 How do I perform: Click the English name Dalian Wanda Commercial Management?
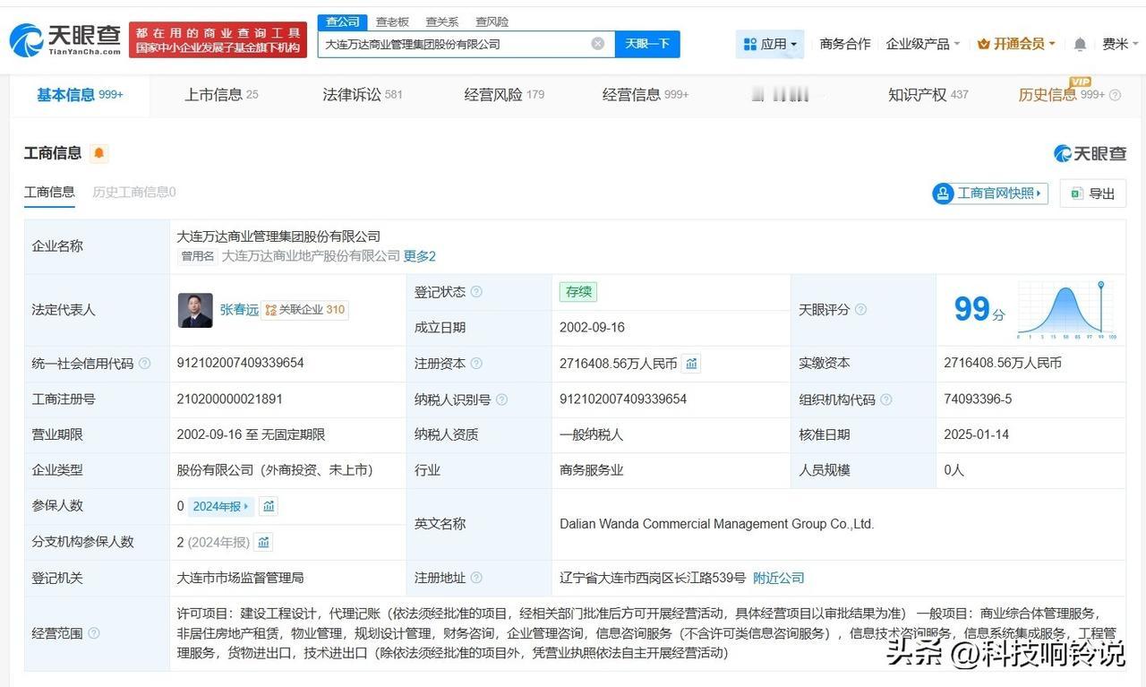point(717,524)
